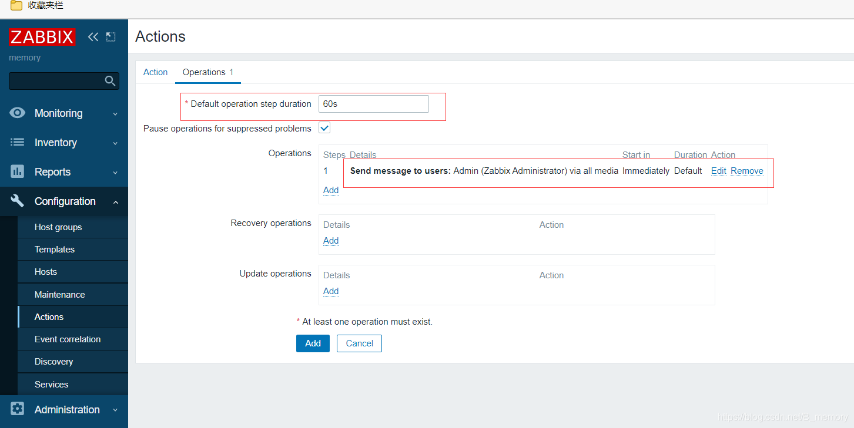The height and width of the screenshot is (428, 854).
Task: Click the Monitoring eye icon
Action: pyautogui.click(x=18, y=113)
